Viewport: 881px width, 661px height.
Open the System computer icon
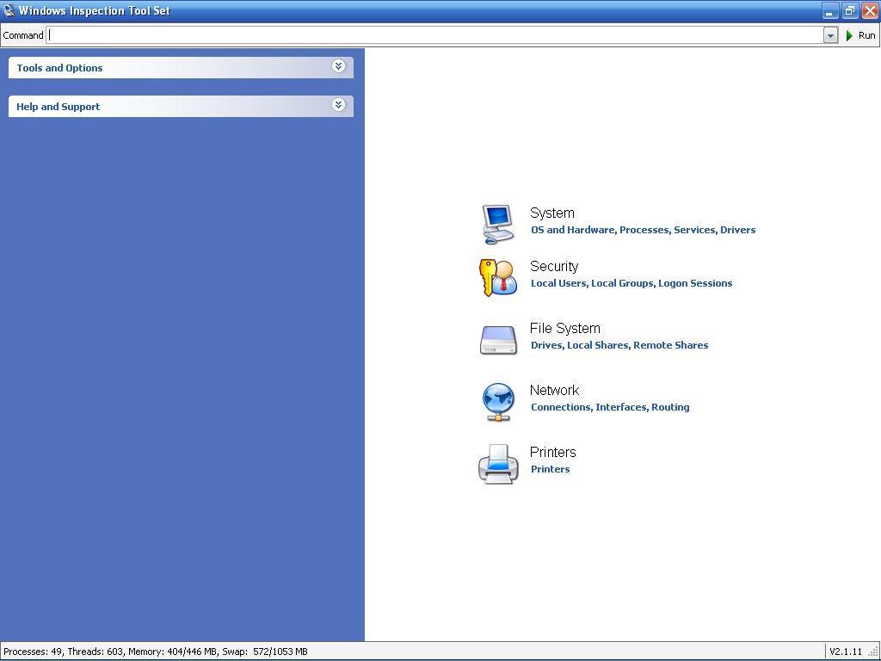click(497, 222)
